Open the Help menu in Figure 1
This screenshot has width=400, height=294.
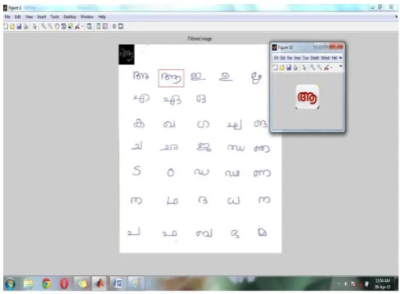[x=101, y=17]
